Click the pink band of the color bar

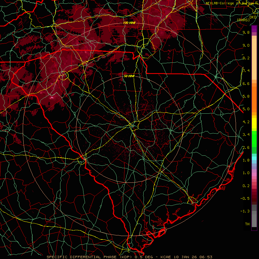254,174
